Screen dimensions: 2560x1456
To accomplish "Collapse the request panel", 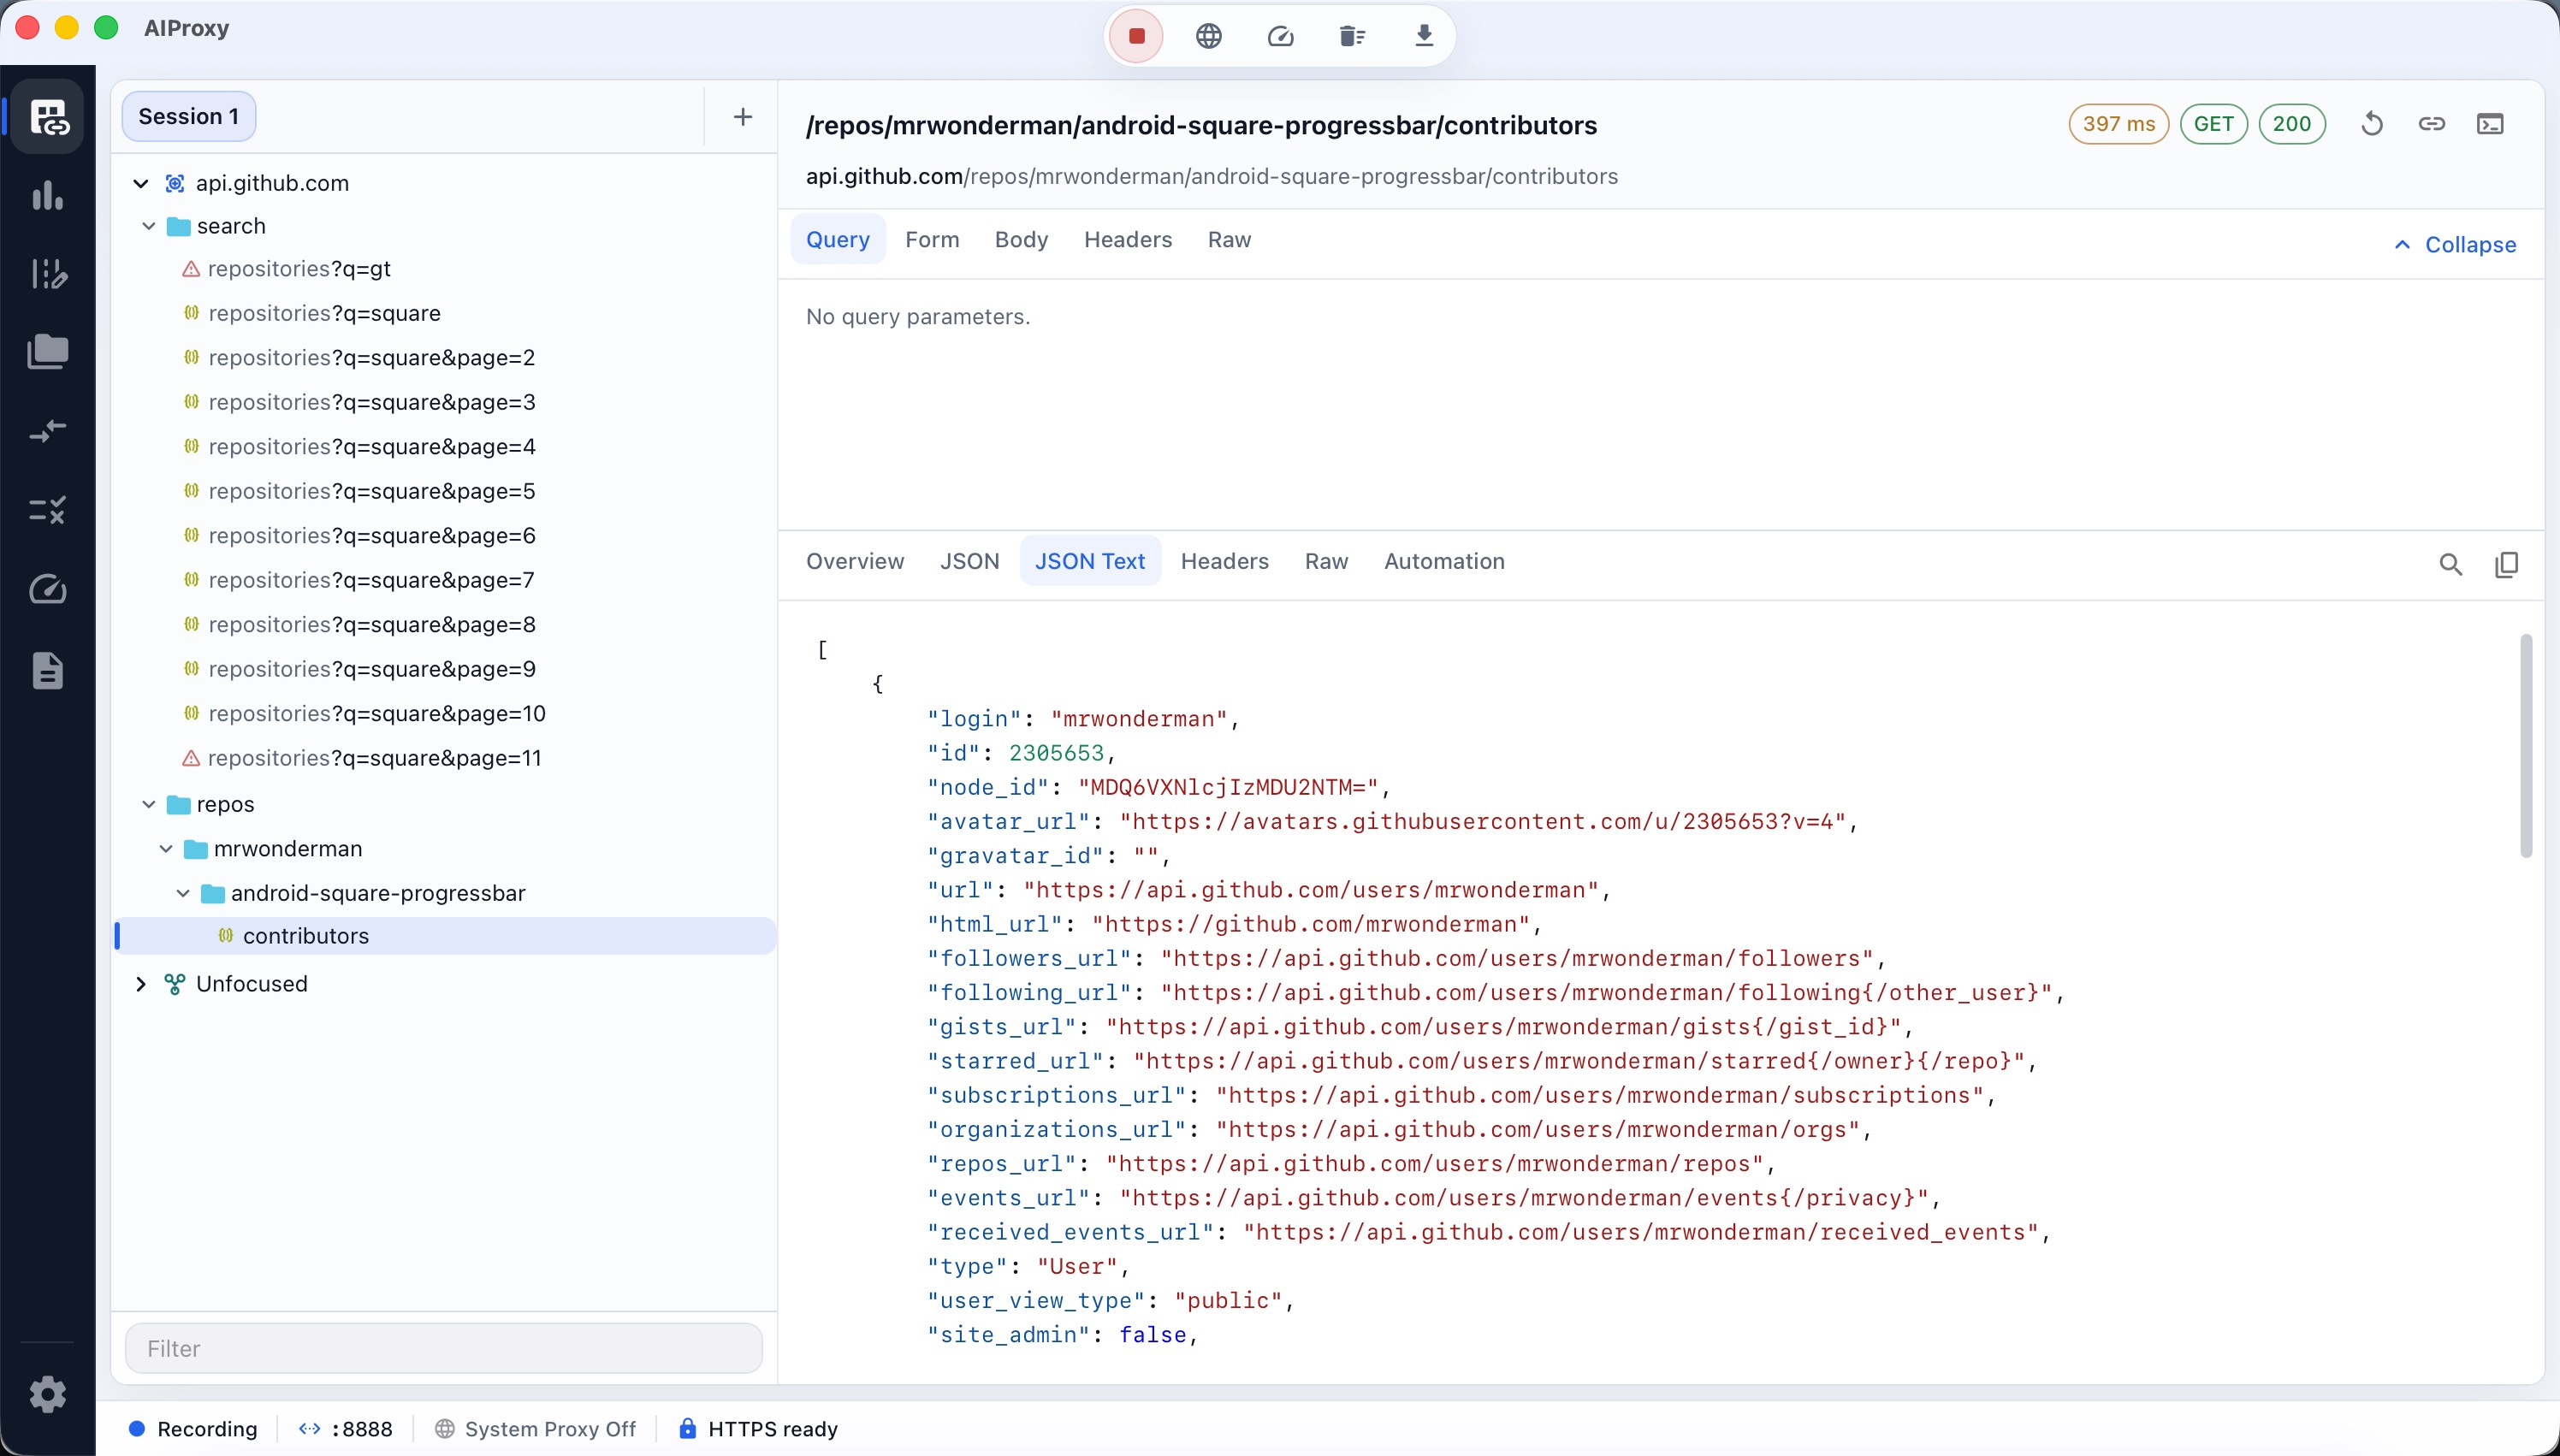I will pos(2455,245).
